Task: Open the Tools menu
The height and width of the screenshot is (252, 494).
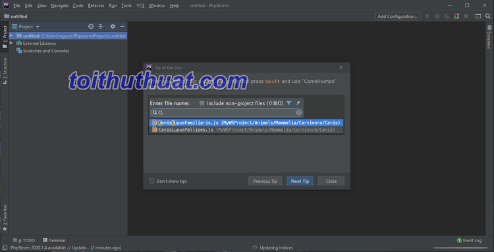Action: (x=126, y=6)
